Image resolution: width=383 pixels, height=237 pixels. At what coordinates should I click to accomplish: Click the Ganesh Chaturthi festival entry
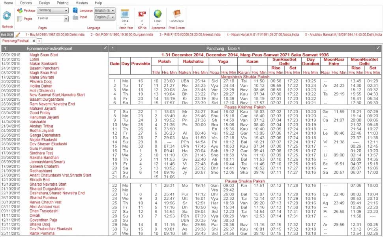point(45,166)
